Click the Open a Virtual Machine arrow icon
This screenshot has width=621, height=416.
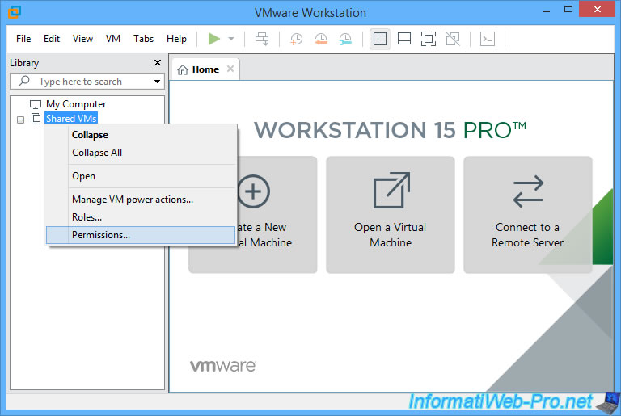391,191
